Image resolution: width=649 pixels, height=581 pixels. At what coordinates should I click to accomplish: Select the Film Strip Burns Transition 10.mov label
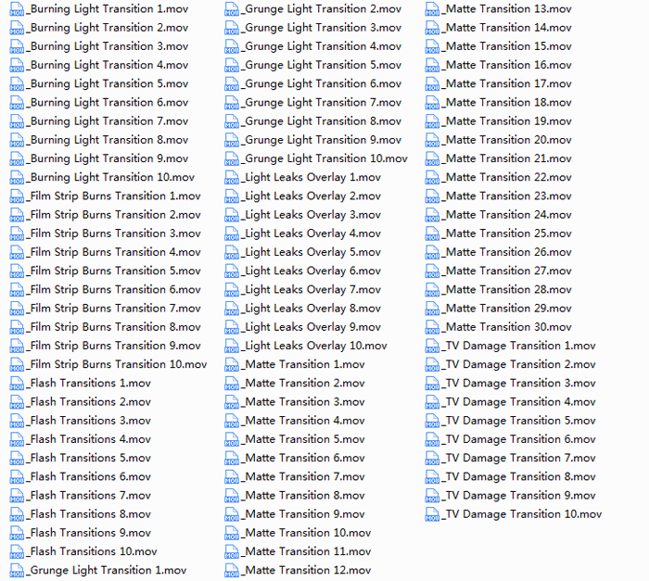118,365
